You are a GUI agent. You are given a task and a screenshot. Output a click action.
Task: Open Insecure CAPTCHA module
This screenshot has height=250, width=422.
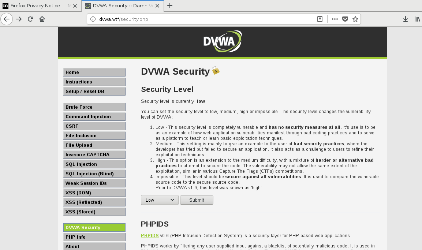pos(94,155)
